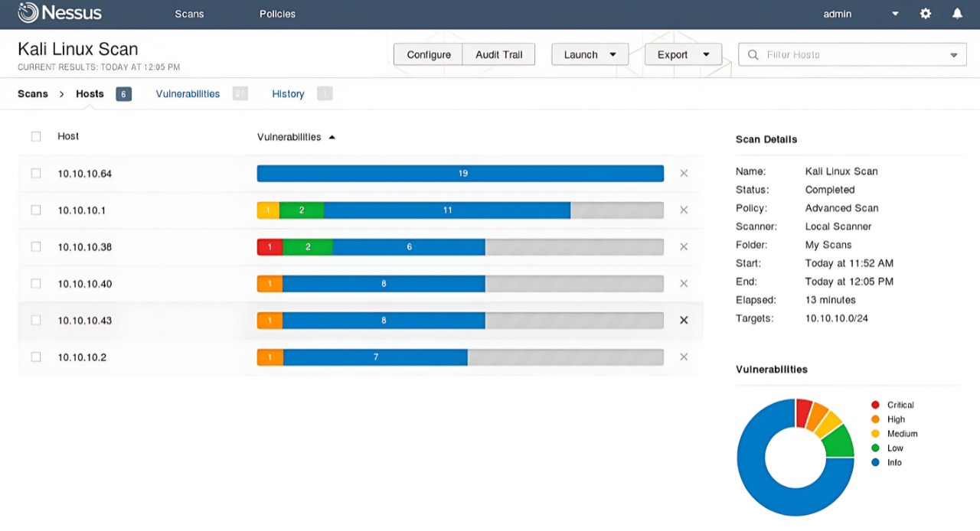Click the blue info segment with 6
Viewport: 980px width, 531px height.
click(x=409, y=247)
